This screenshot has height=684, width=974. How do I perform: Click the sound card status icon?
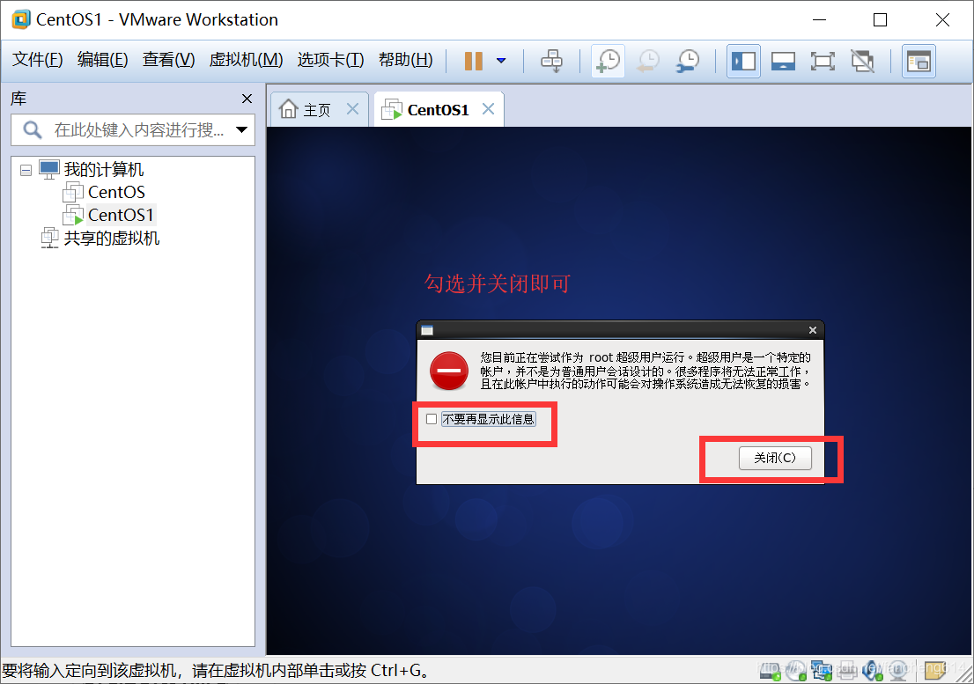coord(872,670)
